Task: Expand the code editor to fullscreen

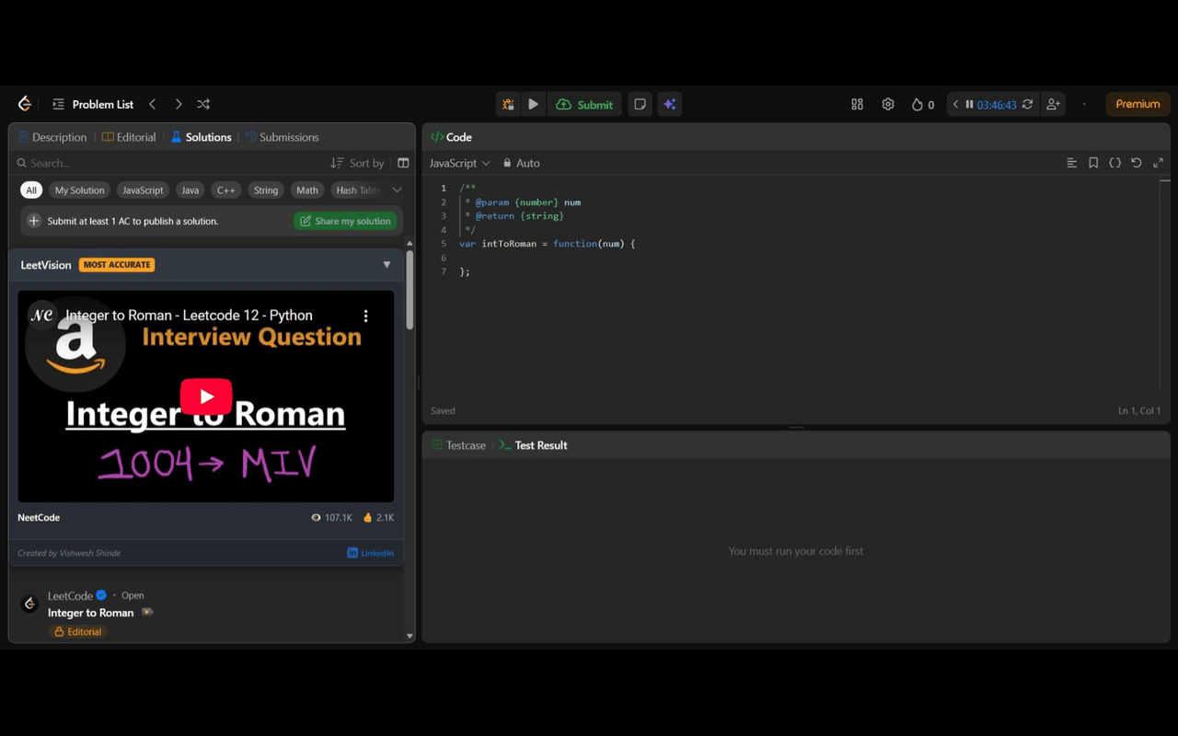Action: (1158, 163)
